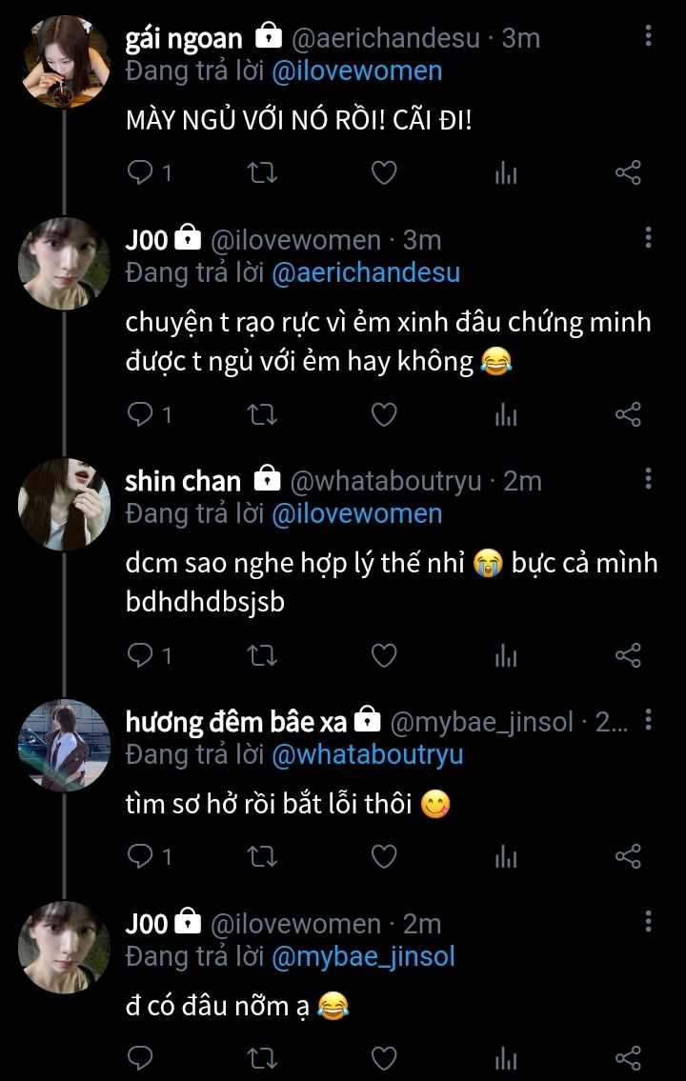Open the @whataboutryu mention link
The image size is (686, 1081).
coord(367,754)
